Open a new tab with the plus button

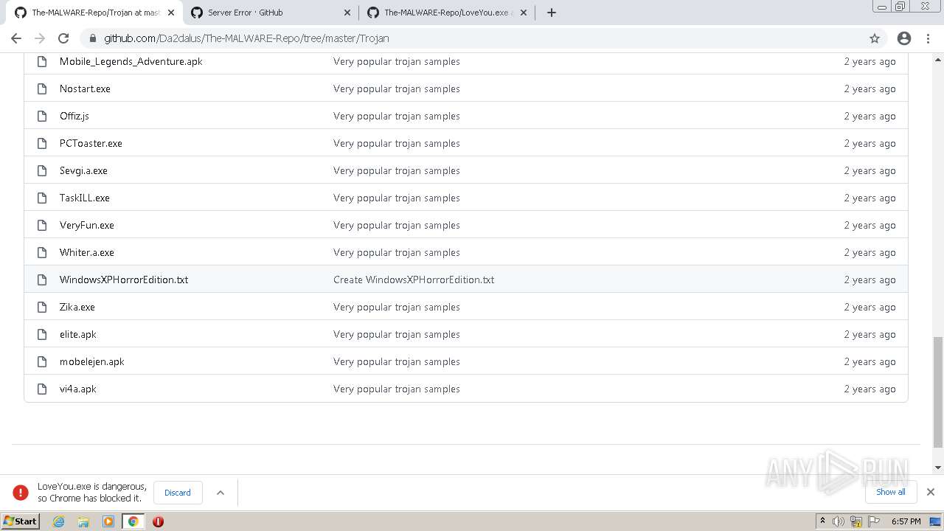coord(551,13)
